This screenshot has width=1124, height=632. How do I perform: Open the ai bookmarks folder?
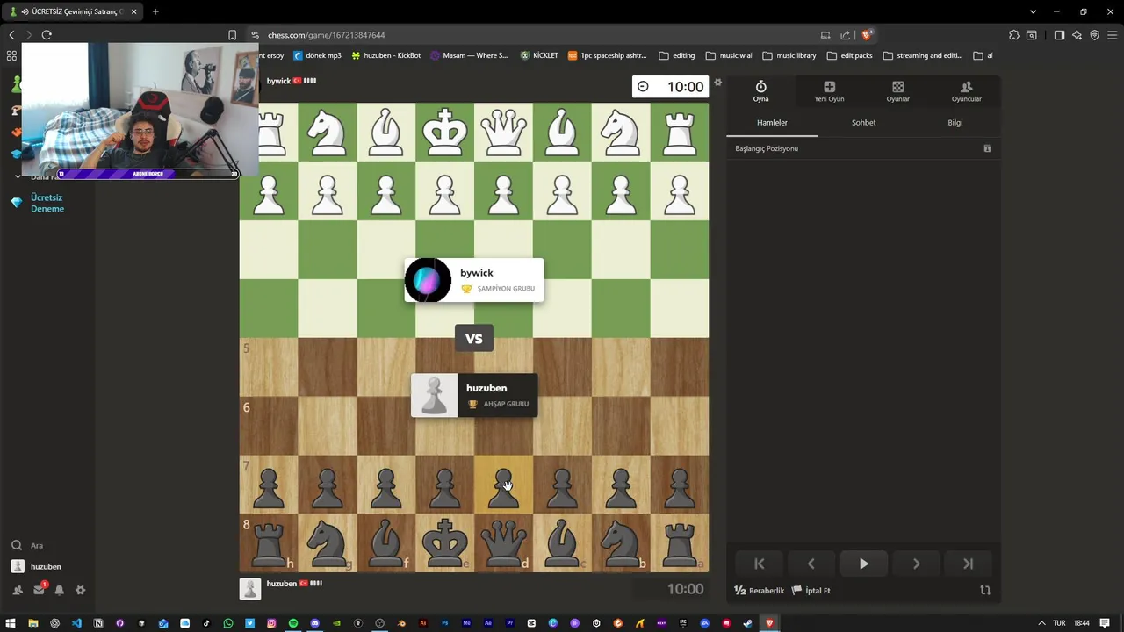coord(983,55)
